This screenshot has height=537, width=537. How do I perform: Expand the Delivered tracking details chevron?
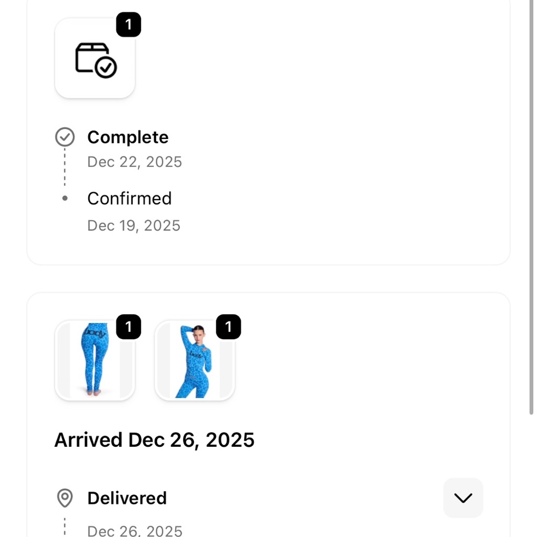click(463, 498)
